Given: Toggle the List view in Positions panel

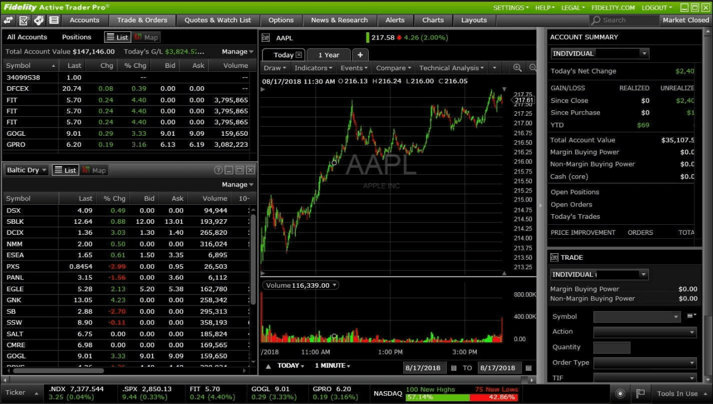Looking at the screenshot, I should 117,37.
